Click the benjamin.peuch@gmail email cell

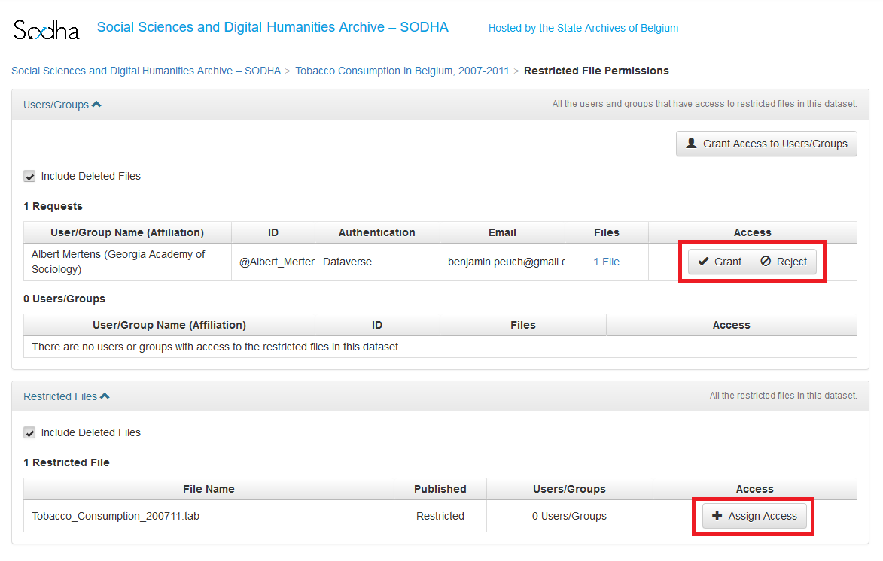click(502, 262)
